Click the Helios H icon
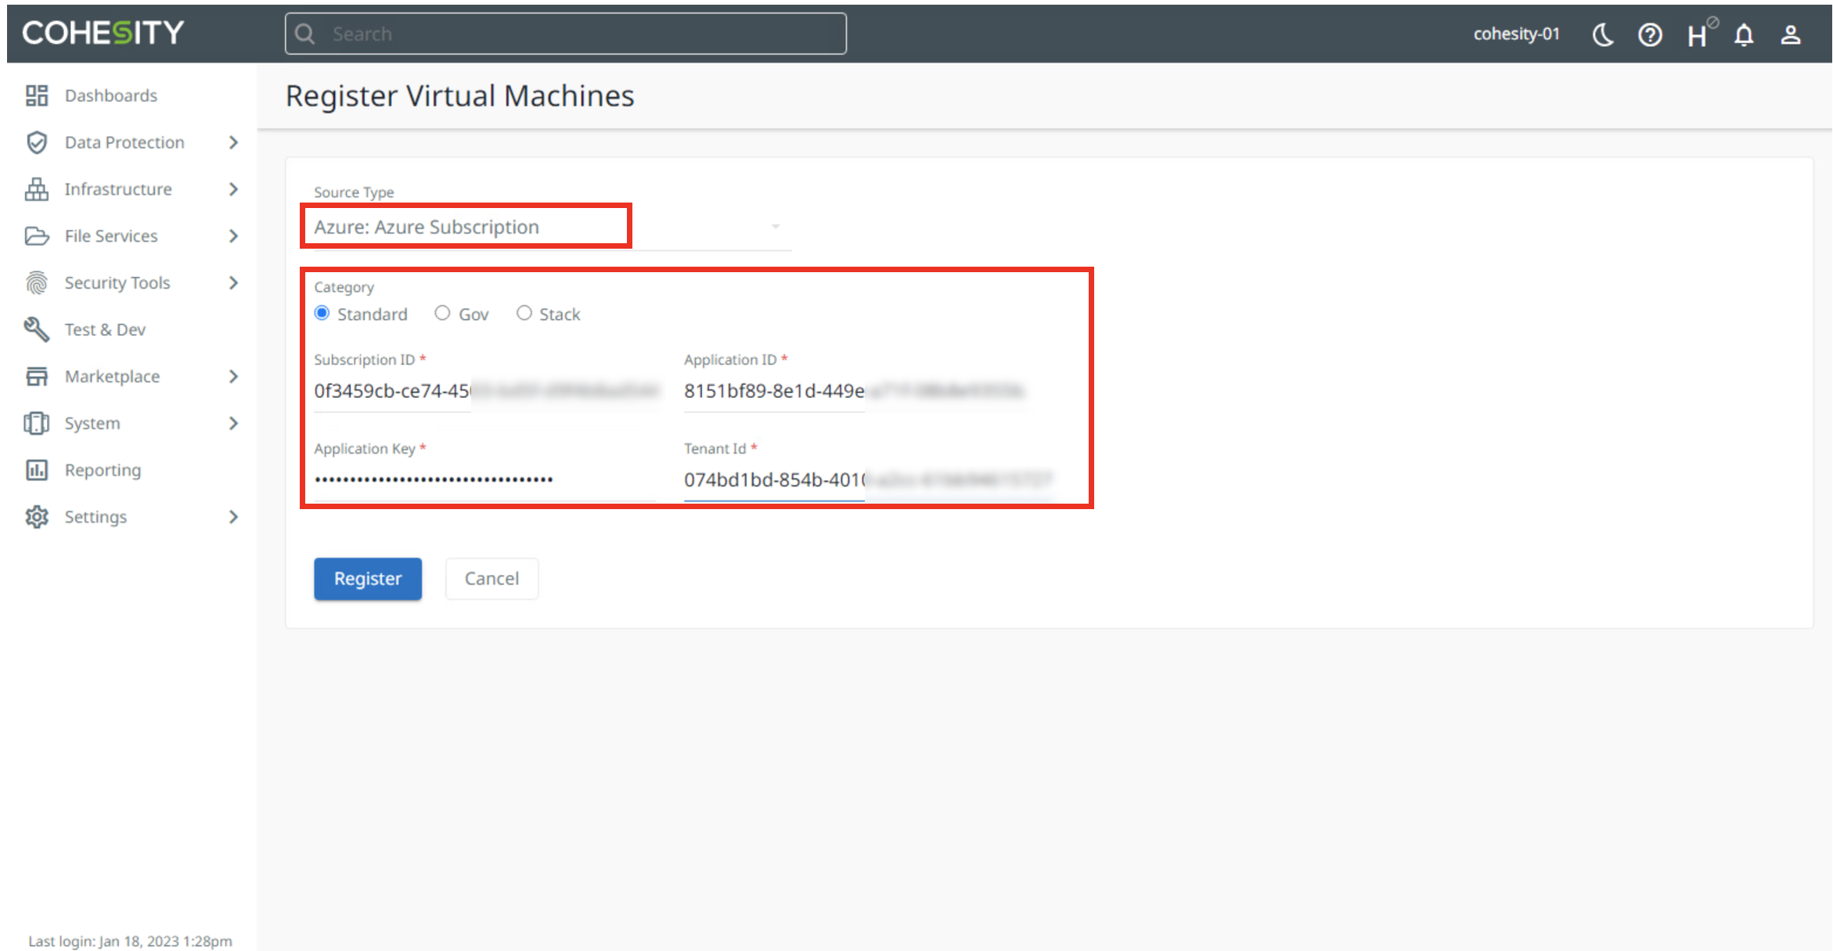1833x951 pixels. pos(1698,34)
